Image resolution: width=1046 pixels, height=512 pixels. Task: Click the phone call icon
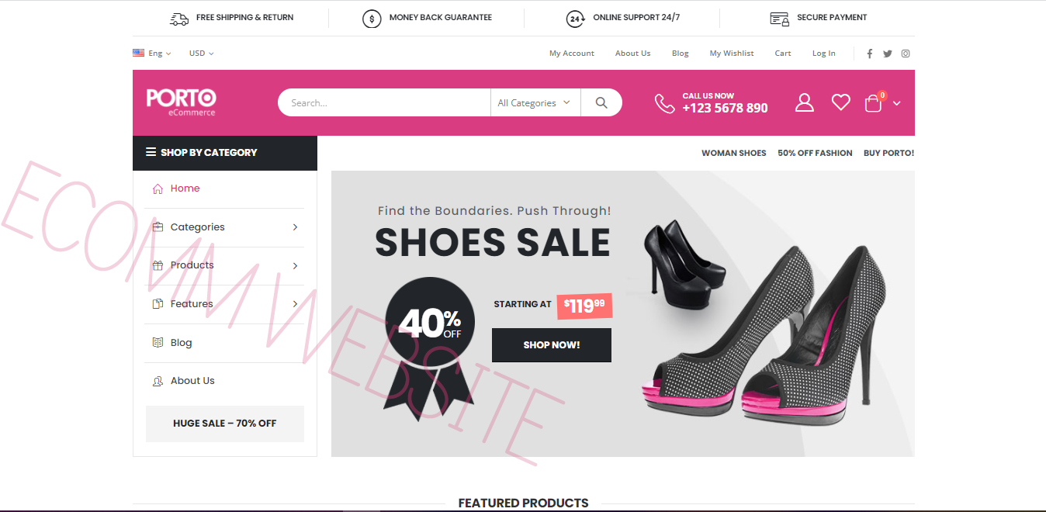[x=664, y=103]
